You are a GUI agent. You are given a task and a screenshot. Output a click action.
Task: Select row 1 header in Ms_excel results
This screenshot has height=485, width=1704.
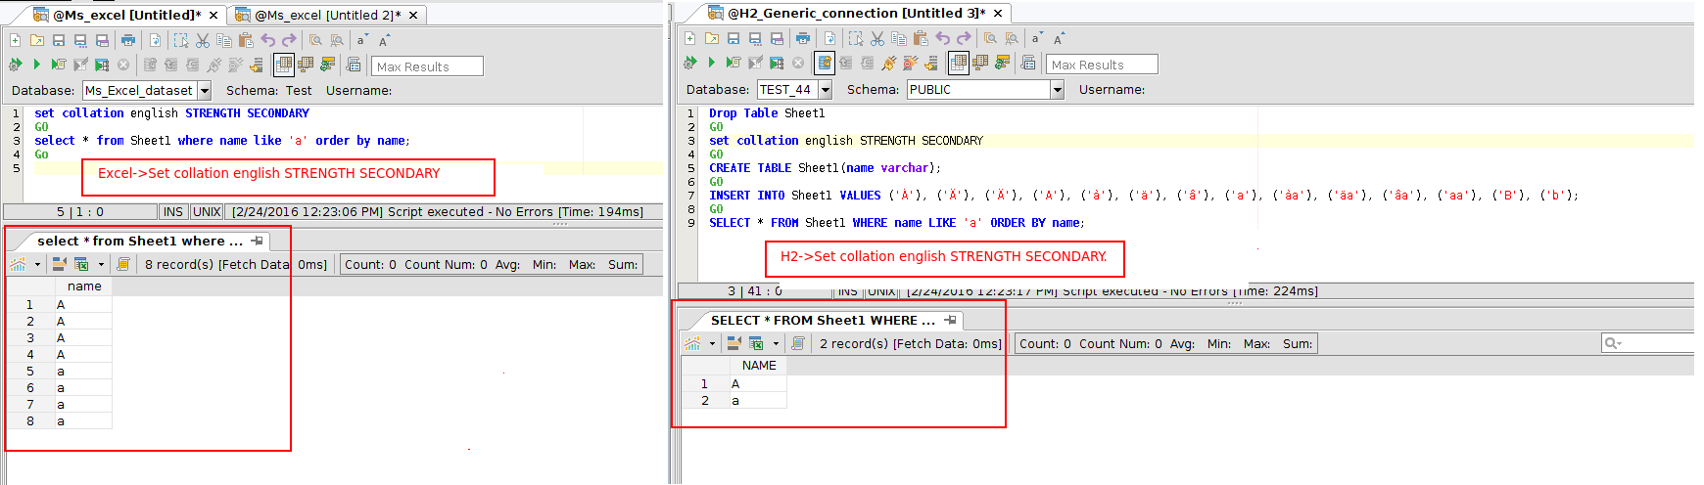pyautogui.click(x=30, y=304)
